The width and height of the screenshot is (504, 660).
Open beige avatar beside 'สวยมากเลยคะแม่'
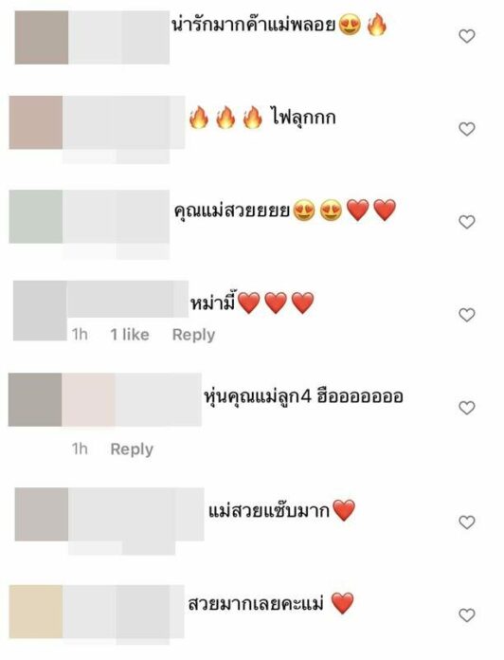coord(36,612)
